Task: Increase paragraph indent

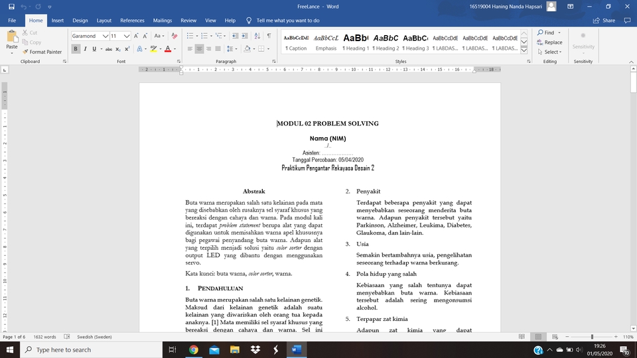Action: (x=245, y=36)
